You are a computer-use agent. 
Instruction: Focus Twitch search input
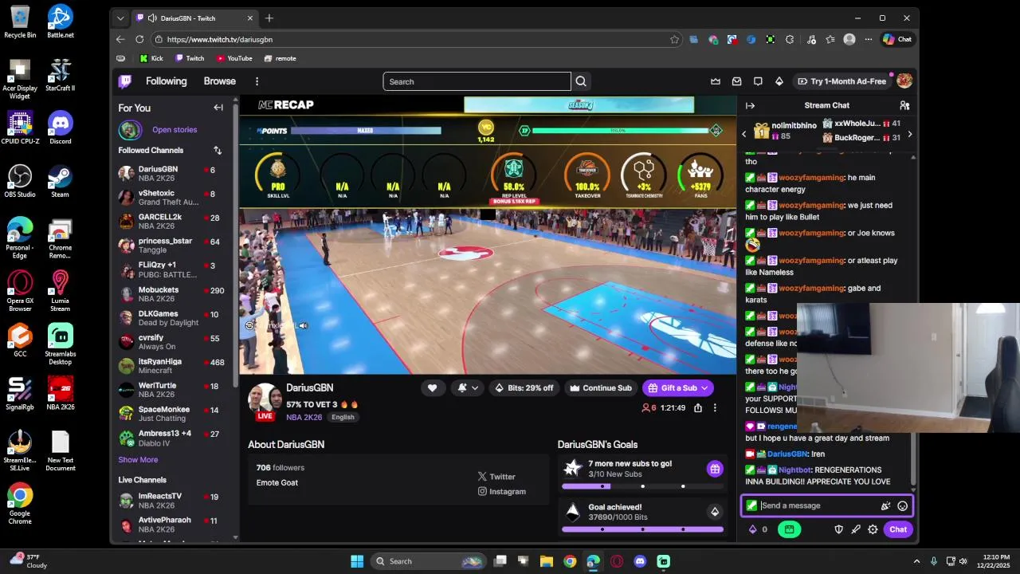477,81
